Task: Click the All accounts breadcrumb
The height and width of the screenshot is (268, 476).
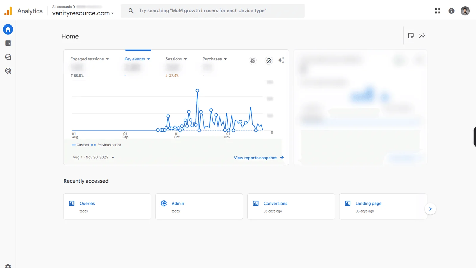Action: click(x=62, y=7)
